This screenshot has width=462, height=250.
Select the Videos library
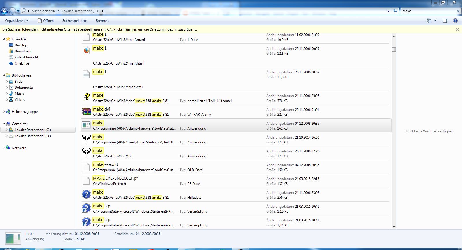20,100
